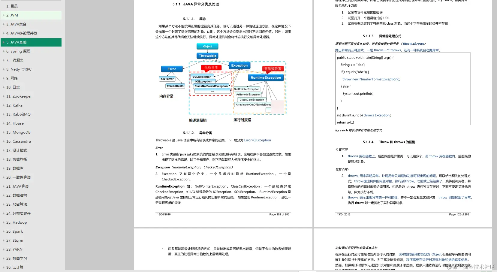
Task: Expand the '8. Netty 与RPC' bookmark arrow
Action: (4, 69)
